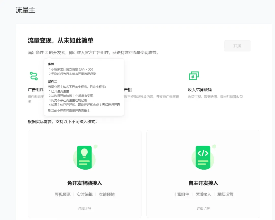Click the 实时编辑 feature label

(x=85, y=194)
